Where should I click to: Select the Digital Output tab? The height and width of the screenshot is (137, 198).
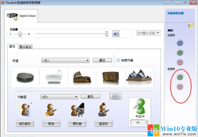coord(21,16)
